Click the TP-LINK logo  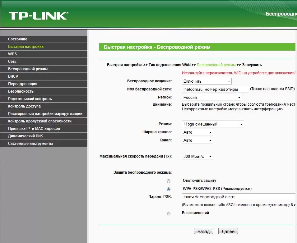[x=38, y=16]
